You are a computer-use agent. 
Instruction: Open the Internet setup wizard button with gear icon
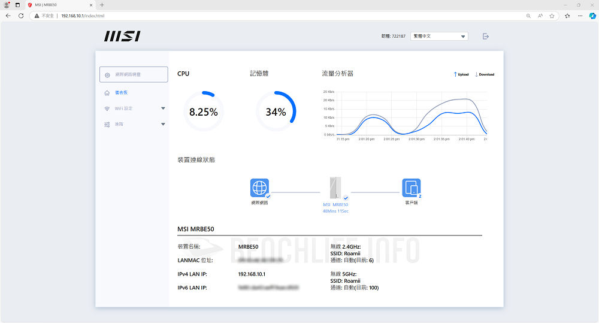pyautogui.click(x=134, y=74)
